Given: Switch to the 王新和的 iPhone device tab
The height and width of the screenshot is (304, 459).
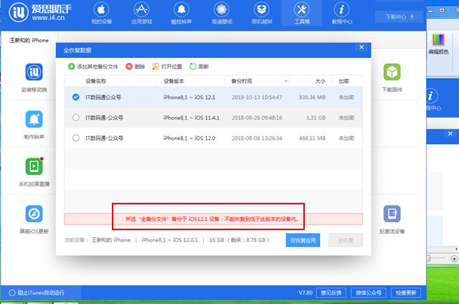Looking at the screenshot, I should point(29,40).
